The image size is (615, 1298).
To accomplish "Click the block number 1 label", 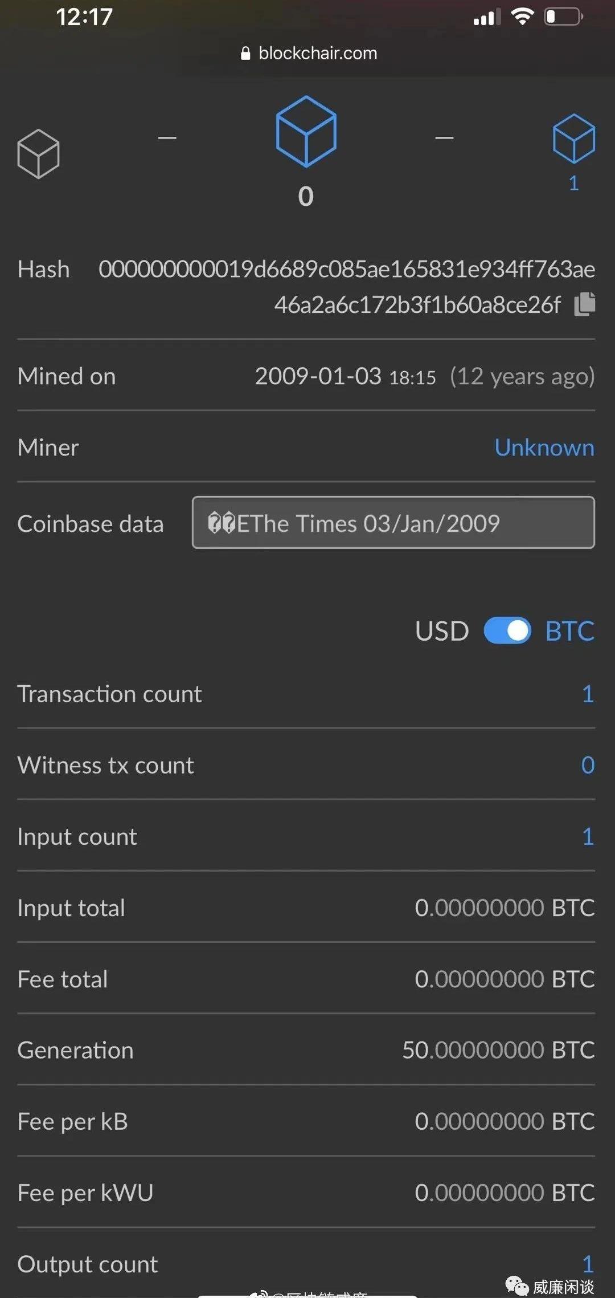I will 573,183.
